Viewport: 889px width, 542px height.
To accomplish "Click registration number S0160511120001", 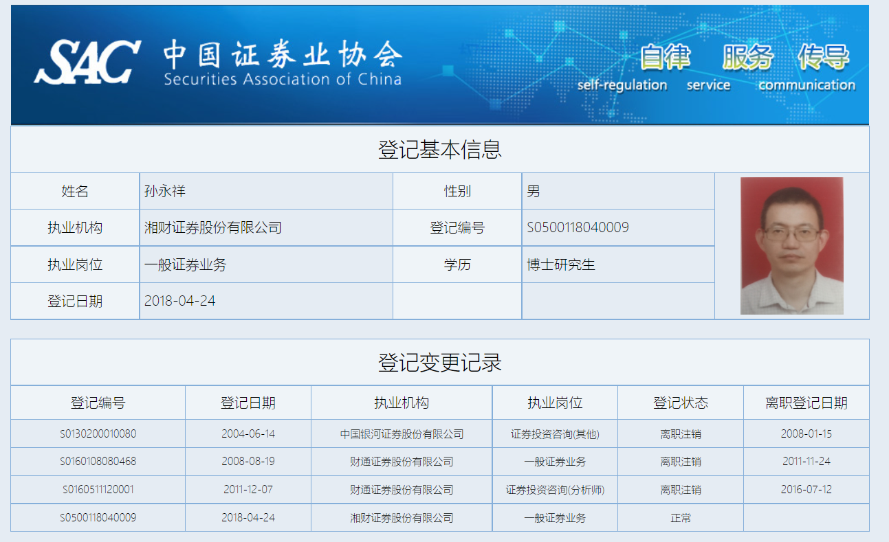I will [x=98, y=489].
